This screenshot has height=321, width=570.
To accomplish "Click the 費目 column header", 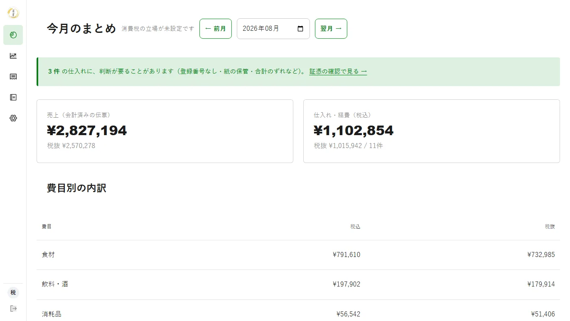I will coord(47,227).
